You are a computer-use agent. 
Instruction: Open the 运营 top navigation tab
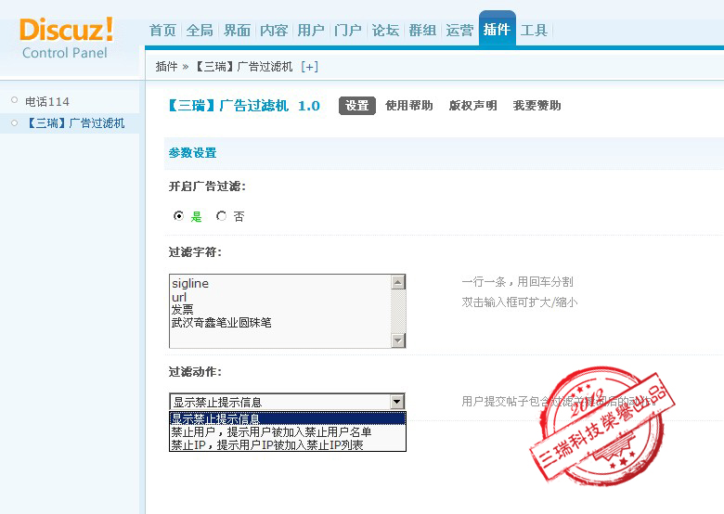(459, 31)
